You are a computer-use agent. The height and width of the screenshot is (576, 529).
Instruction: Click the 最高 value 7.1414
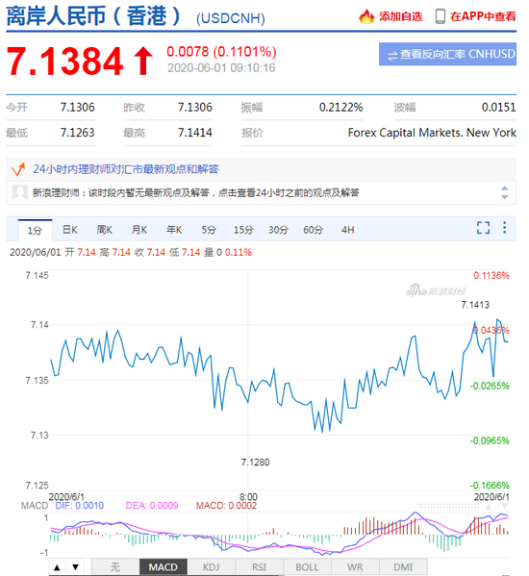(x=195, y=133)
